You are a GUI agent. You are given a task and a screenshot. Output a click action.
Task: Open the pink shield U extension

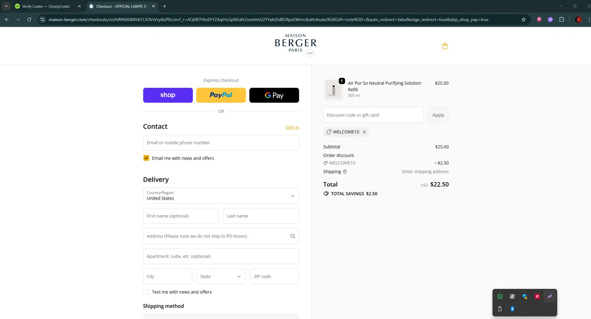click(x=539, y=19)
